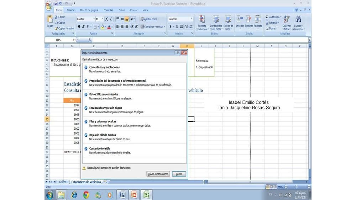
Task: Open Google Chrome from the taskbar
Action: pos(86,195)
